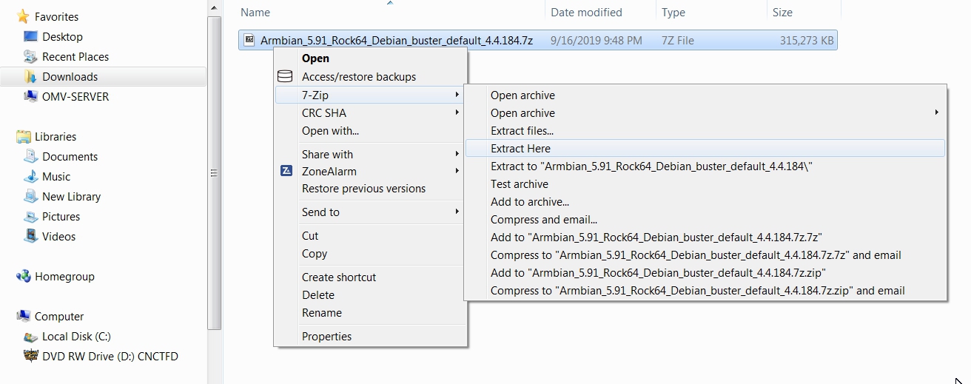Image resolution: width=971 pixels, height=384 pixels.
Task: Click the Access/restore backups disk icon
Action: (x=285, y=76)
